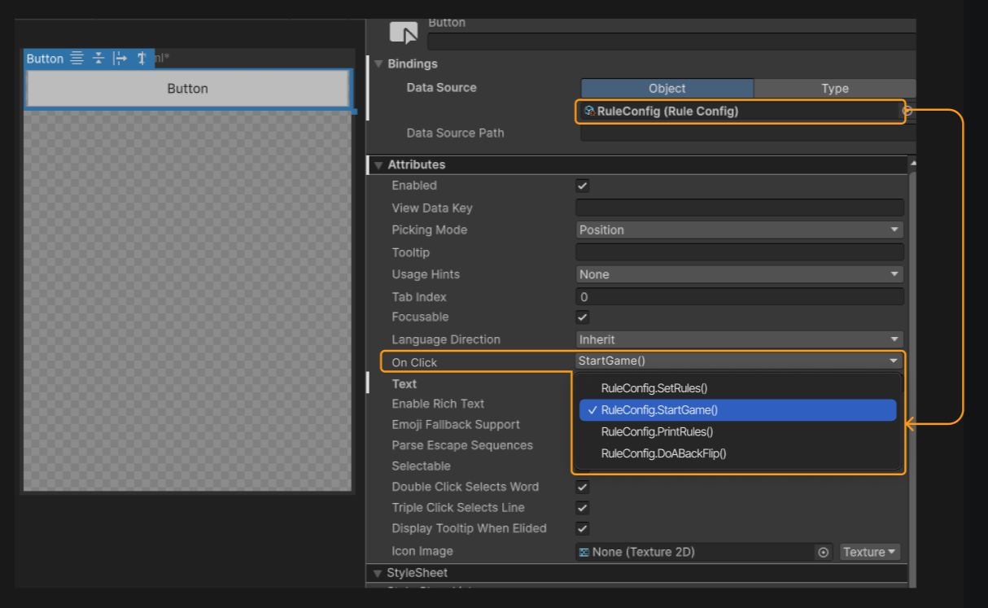This screenshot has width=988, height=608.
Task: Toggle Double Click Selects Word
Action: (583, 486)
